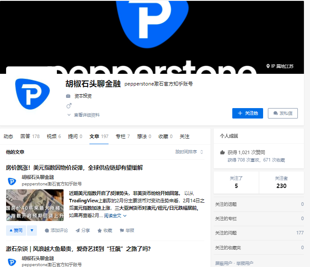
Task: Open article 房价跳涨！美元指数因物价反弹
Action: 74,168
